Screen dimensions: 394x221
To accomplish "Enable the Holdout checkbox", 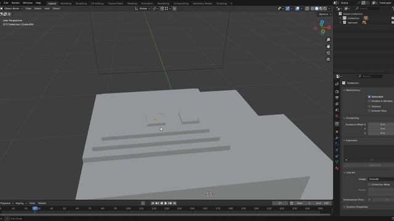I will point(369,106).
